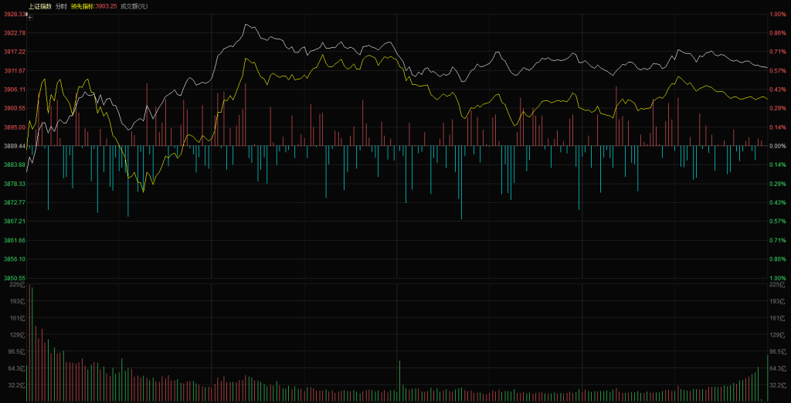
Task: Click the 成交额(元) turnover label
Action: (x=134, y=6)
